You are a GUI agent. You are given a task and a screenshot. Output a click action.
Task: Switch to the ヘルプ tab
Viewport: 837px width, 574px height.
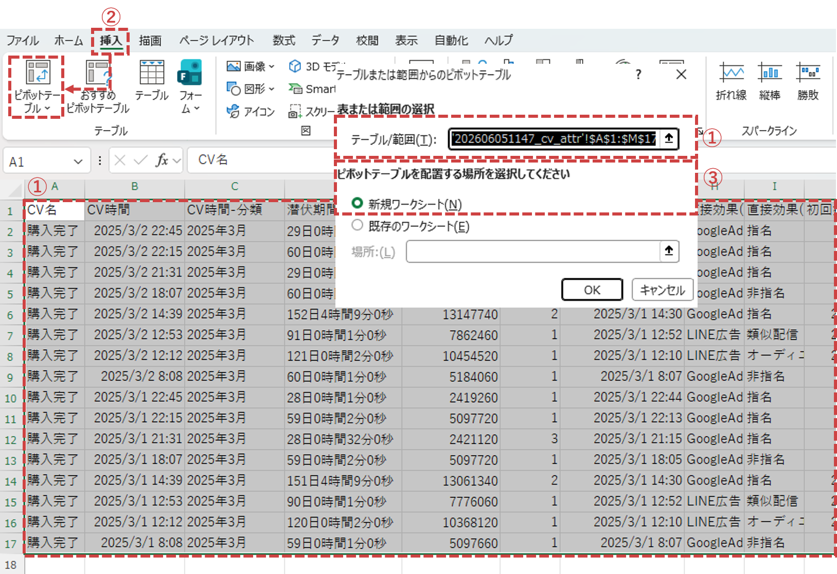498,40
